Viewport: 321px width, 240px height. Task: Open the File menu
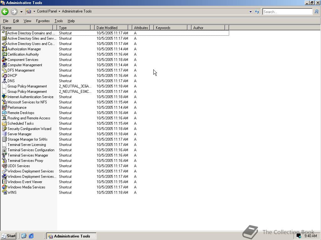(x=6, y=21)
